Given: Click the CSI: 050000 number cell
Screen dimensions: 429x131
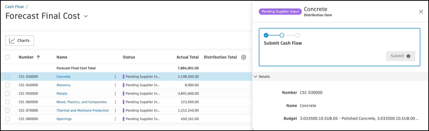Looking at the screenshot, I should [28, 94].
